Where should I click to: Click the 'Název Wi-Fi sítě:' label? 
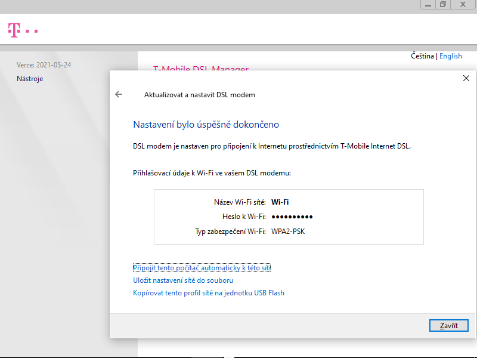tap(240, 202)
